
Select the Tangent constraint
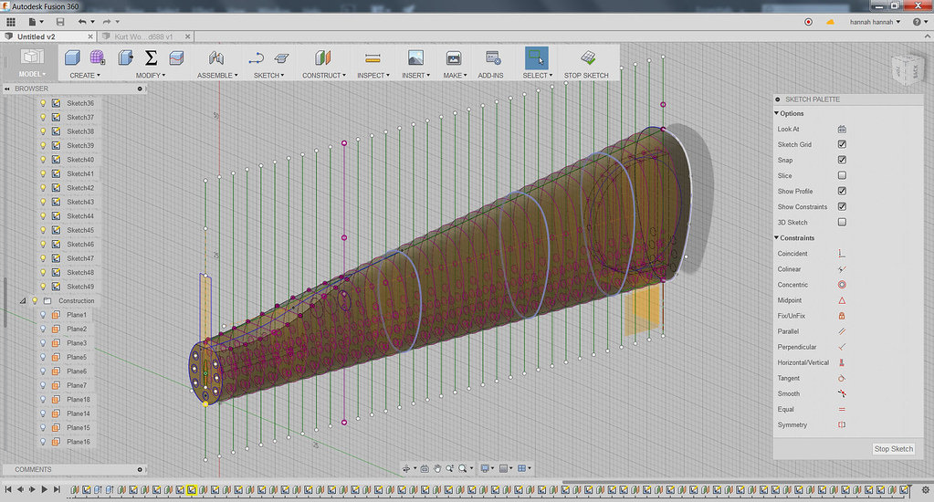click(x=842, y=378)
